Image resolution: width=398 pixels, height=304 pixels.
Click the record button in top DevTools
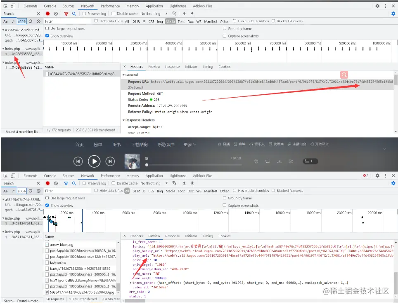48,14
